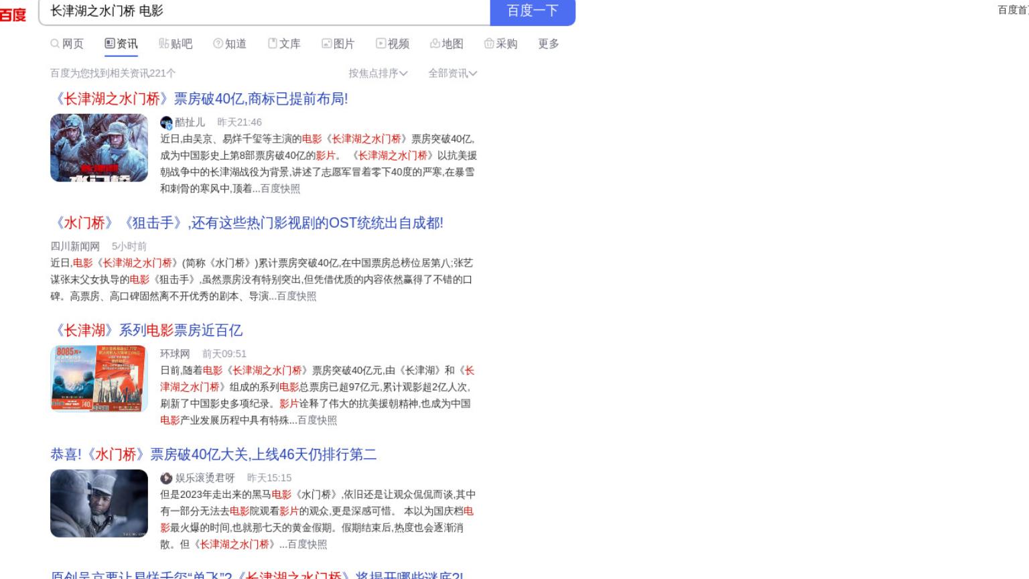The width and height of the screenshot is (1029, 579).
Task: Open the 娱乐滚烫君呀 source link
Action: tap(205, 478)
